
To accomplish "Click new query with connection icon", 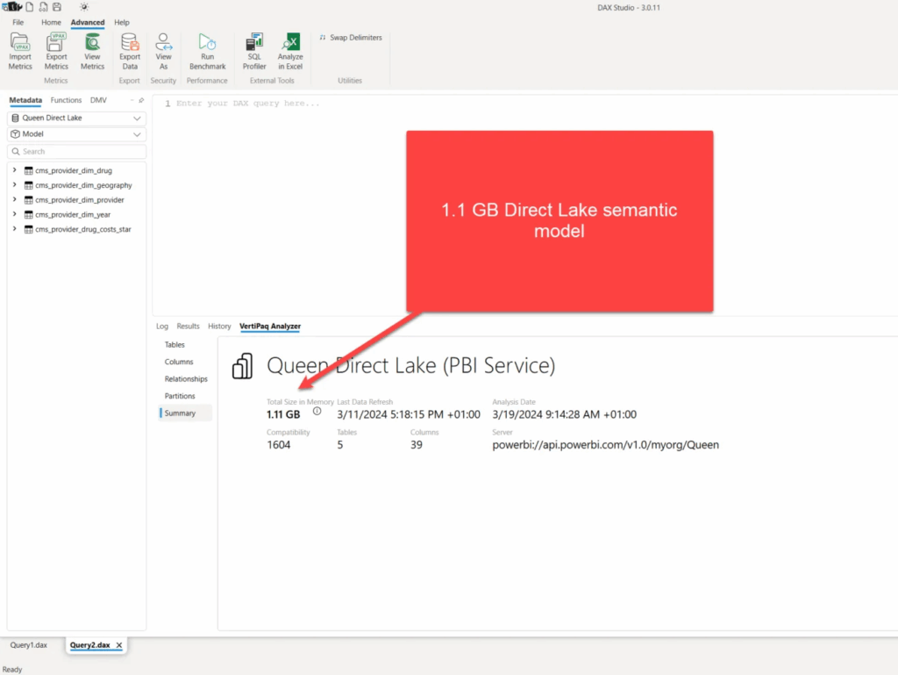I will pos(43,7).
